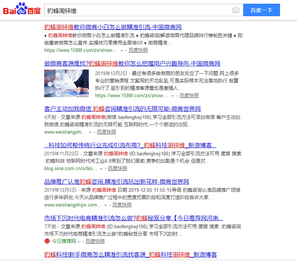Image resolution: width=297 pixels, height=261 pixels.
Task: Click the Baidu logo
Action: (22, 9)
